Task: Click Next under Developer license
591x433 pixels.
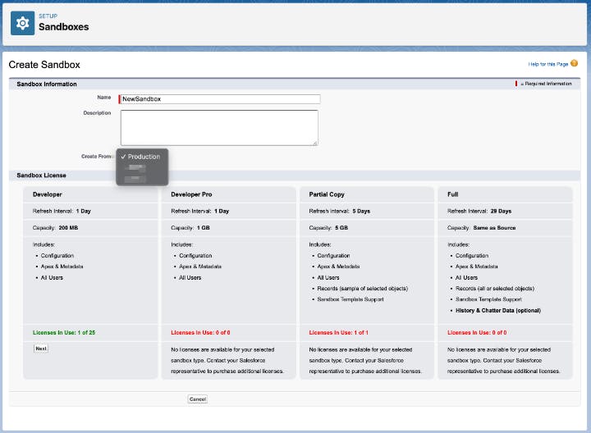Action: point(41,349)
